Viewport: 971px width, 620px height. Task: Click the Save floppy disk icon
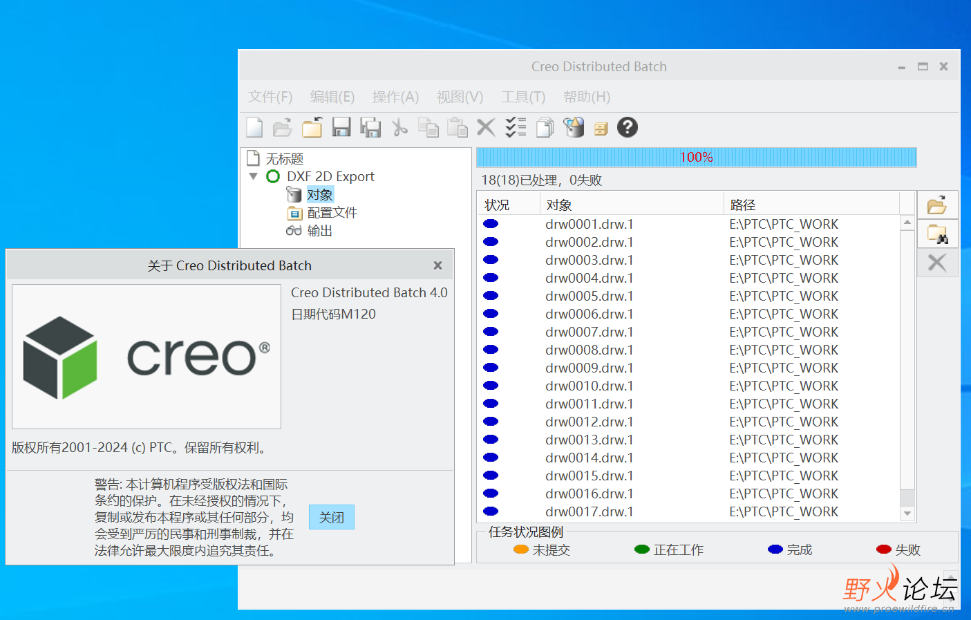[341, 127]
